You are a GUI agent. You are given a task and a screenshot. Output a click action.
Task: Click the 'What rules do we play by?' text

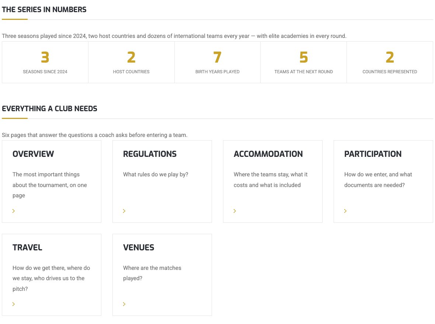click(156, 174)
